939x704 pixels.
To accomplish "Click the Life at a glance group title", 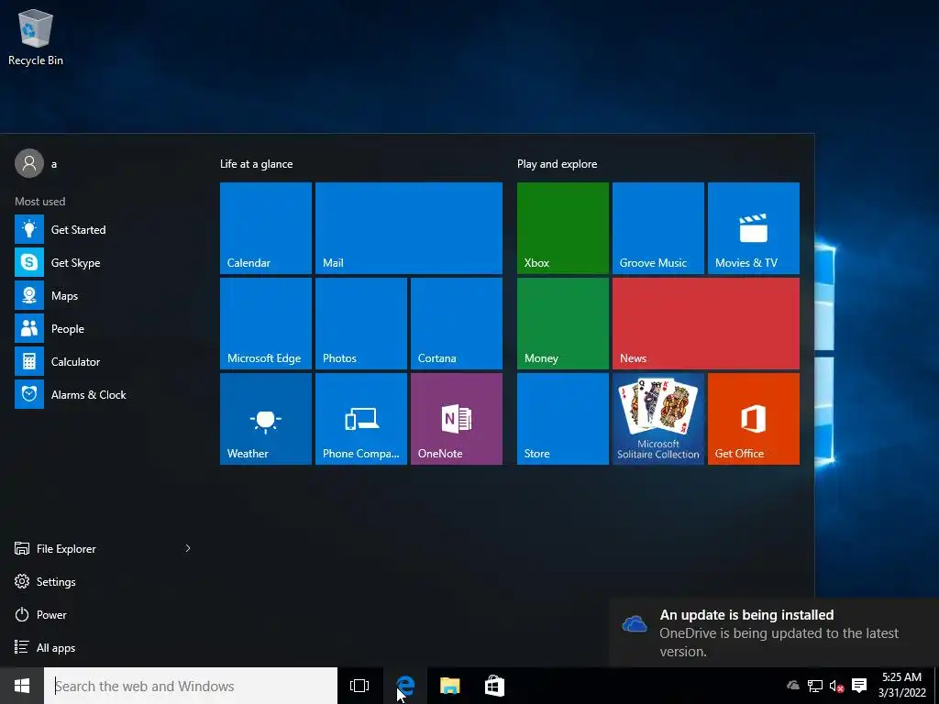I will click(x=257, y=163).
